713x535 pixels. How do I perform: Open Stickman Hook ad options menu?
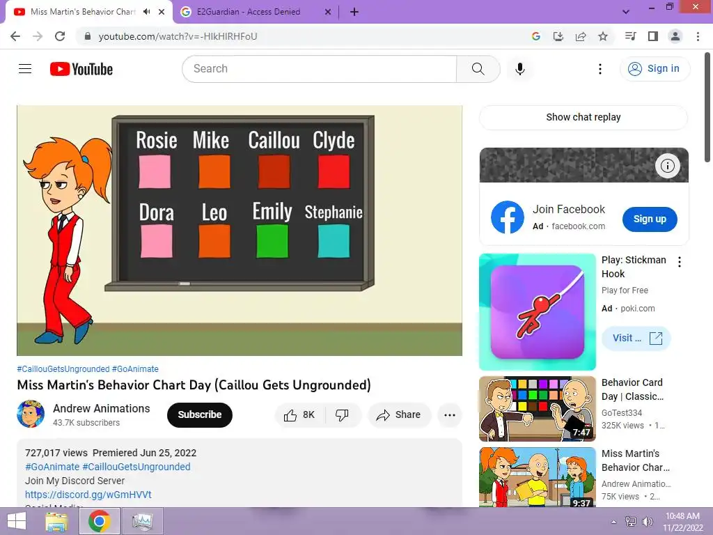point(679,262)
